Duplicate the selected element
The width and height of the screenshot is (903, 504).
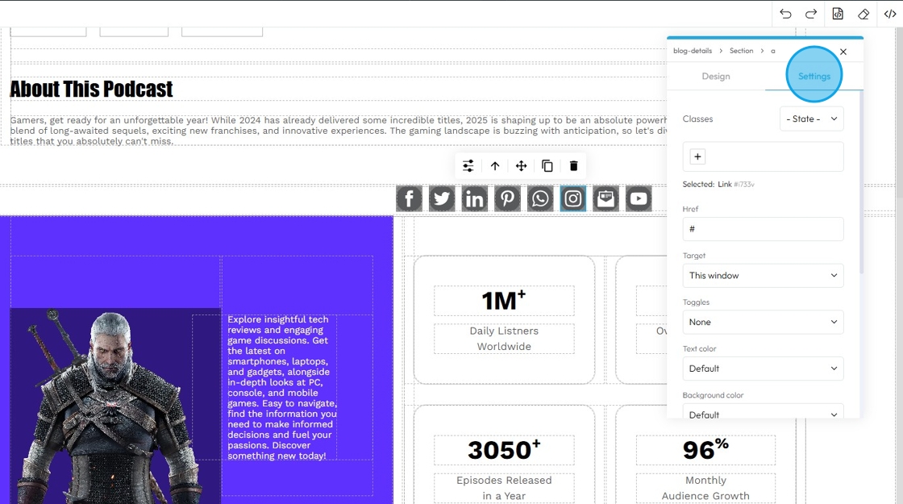(547, 166)
